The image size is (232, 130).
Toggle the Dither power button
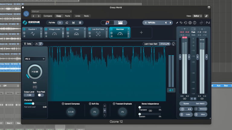pos(196,114)
